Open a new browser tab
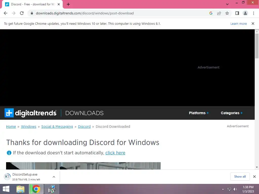The image size is (259, 194). pyautogui.click(x=68, y=4)
